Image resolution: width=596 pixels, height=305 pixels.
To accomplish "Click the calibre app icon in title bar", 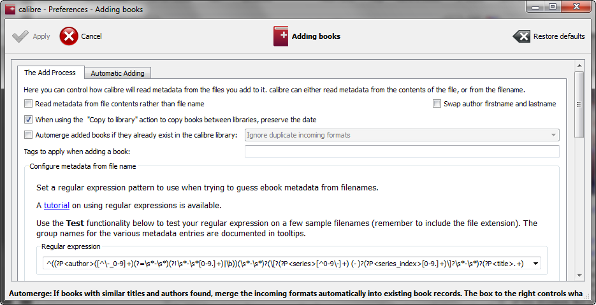I will tap(10, 9).
